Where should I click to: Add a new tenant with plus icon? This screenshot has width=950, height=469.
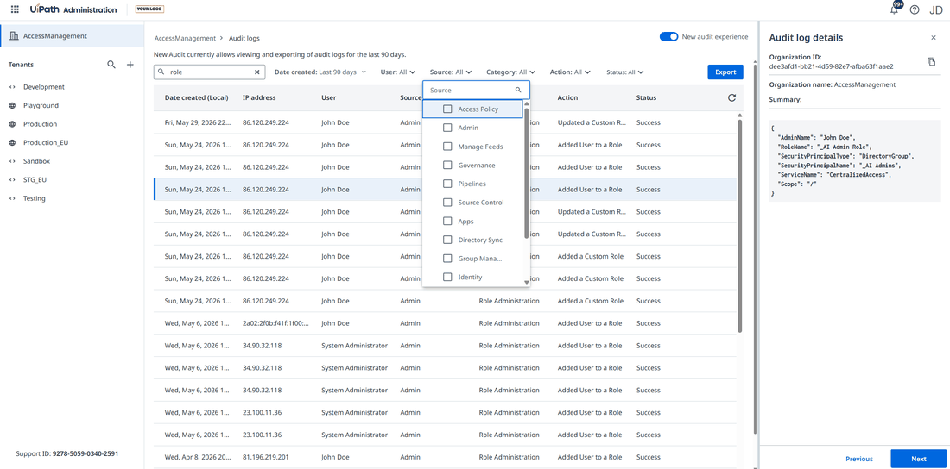[x=130, y=65]
